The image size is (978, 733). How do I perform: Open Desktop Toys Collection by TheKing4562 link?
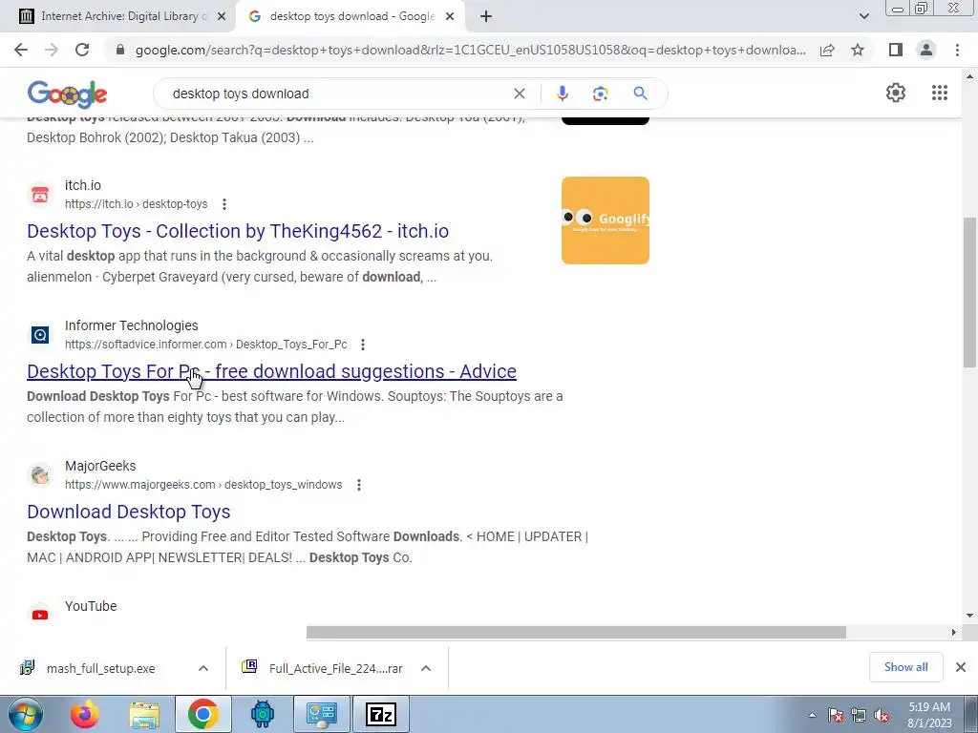pos(238,231)
